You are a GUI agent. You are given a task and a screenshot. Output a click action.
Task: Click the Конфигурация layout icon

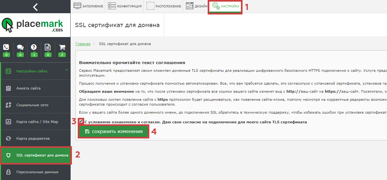[112, 6]
